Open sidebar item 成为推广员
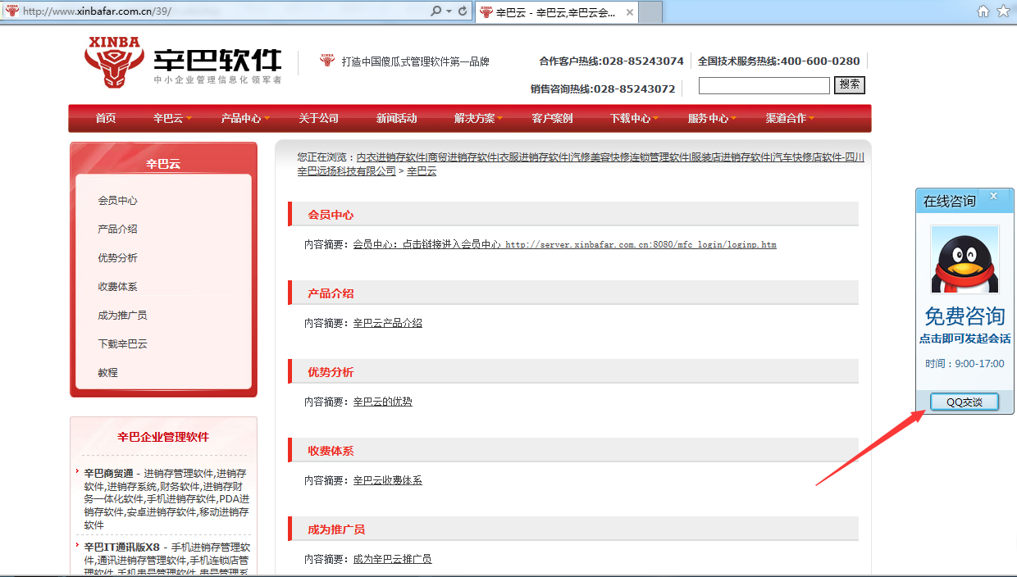Screen dimensions: 1017x577 [x=123, y=316]
